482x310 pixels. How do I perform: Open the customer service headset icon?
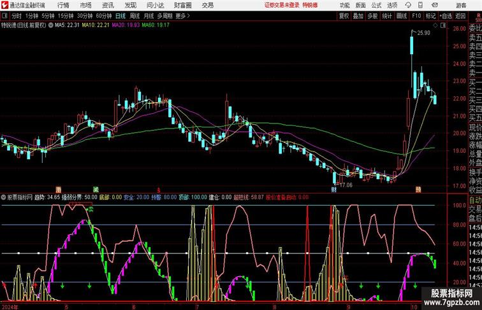(408, 5)
